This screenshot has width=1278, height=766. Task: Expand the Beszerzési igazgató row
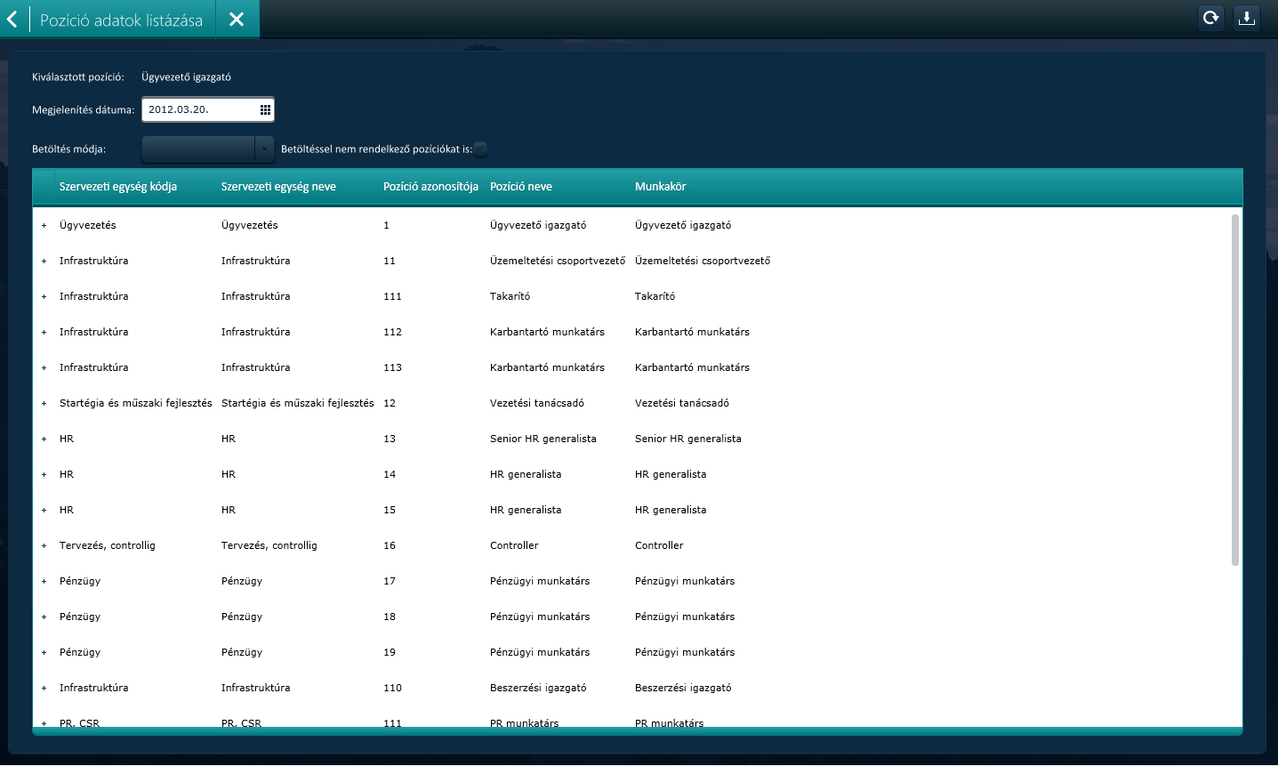coord(44,689)
